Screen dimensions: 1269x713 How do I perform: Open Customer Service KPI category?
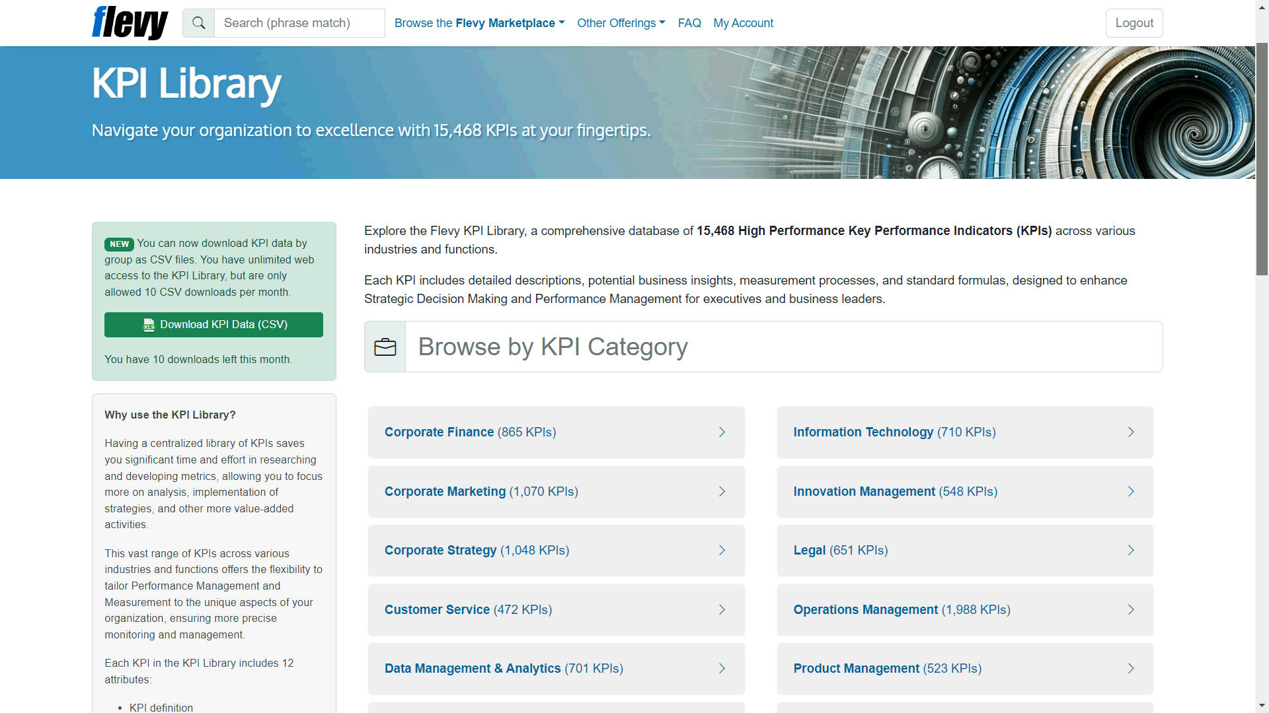tap(556, 610)
